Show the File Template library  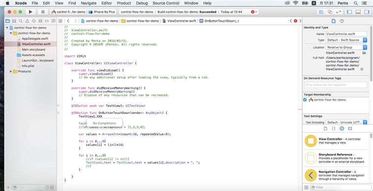(x=325, y=129)
